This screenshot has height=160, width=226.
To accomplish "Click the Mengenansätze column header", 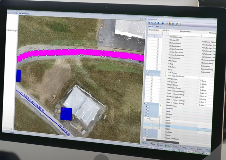I will (185, 33).
